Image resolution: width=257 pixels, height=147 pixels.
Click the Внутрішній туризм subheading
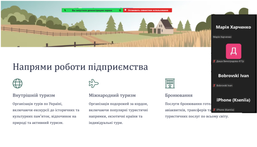click(x=34, y=95)
